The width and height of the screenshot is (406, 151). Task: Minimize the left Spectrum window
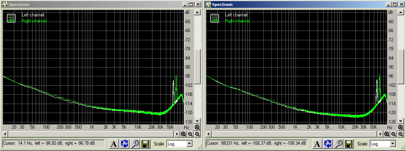(185, 4)
